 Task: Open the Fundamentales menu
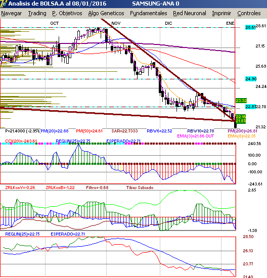pos(149,13)
